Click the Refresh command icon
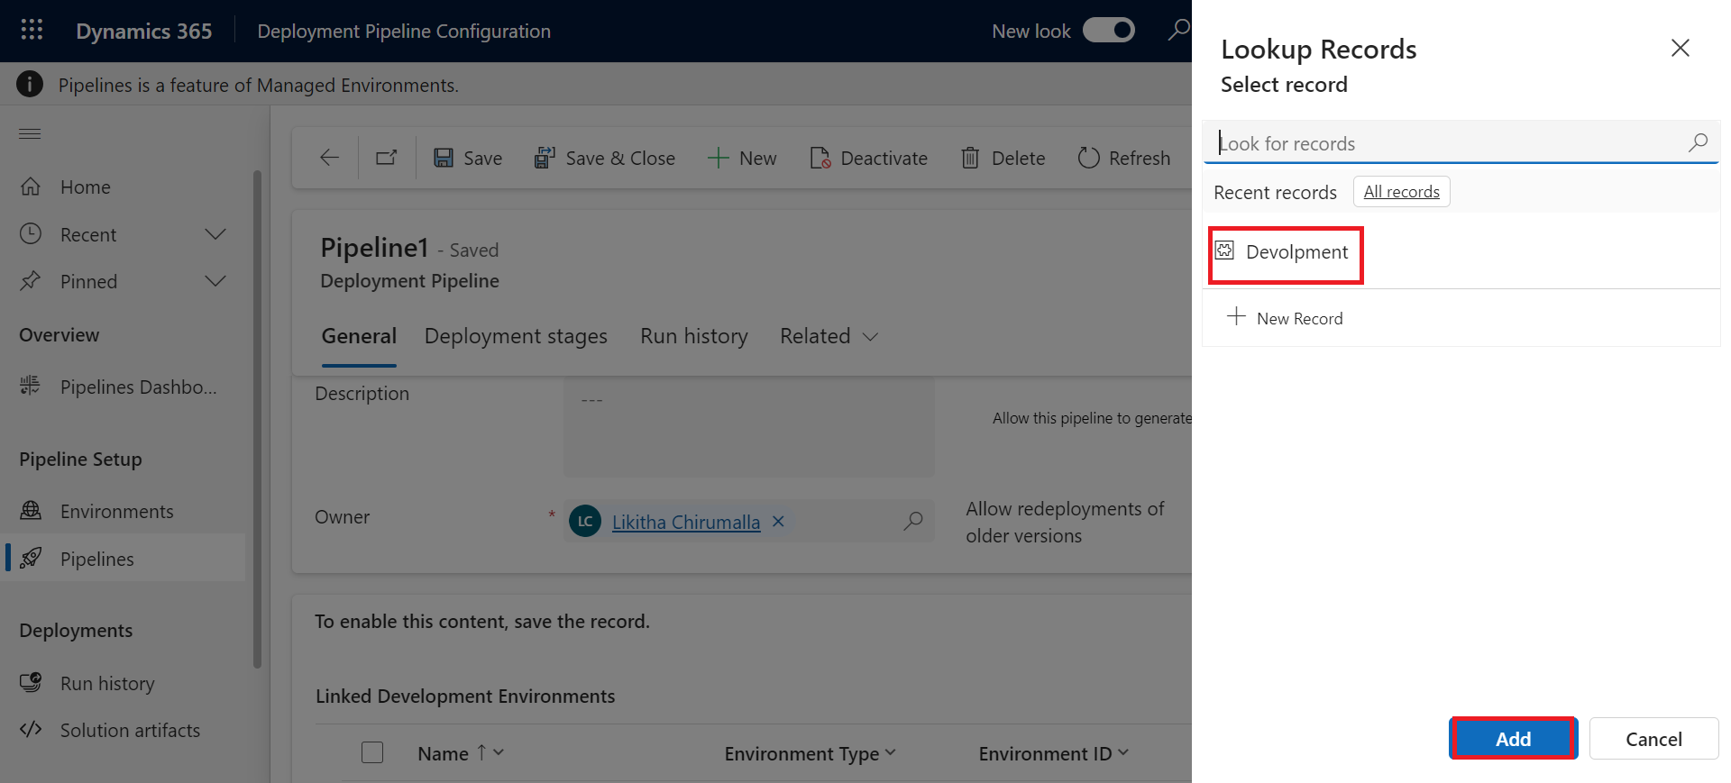This screenshot has width=1731, height=783. coord(1089,158)
